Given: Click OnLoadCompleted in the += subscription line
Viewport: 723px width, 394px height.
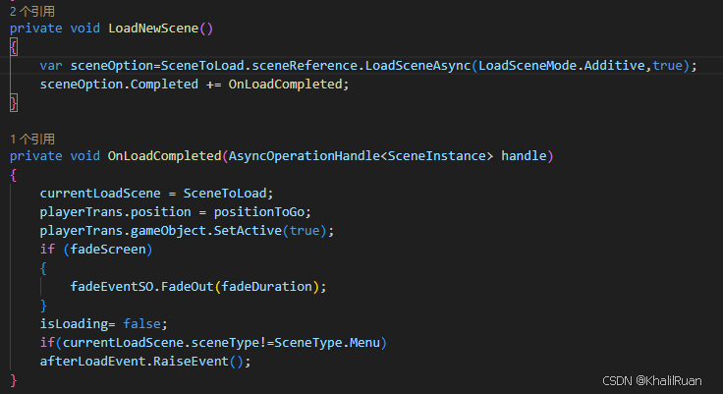Looking at the screenshot, I should [x=286, y=84].
